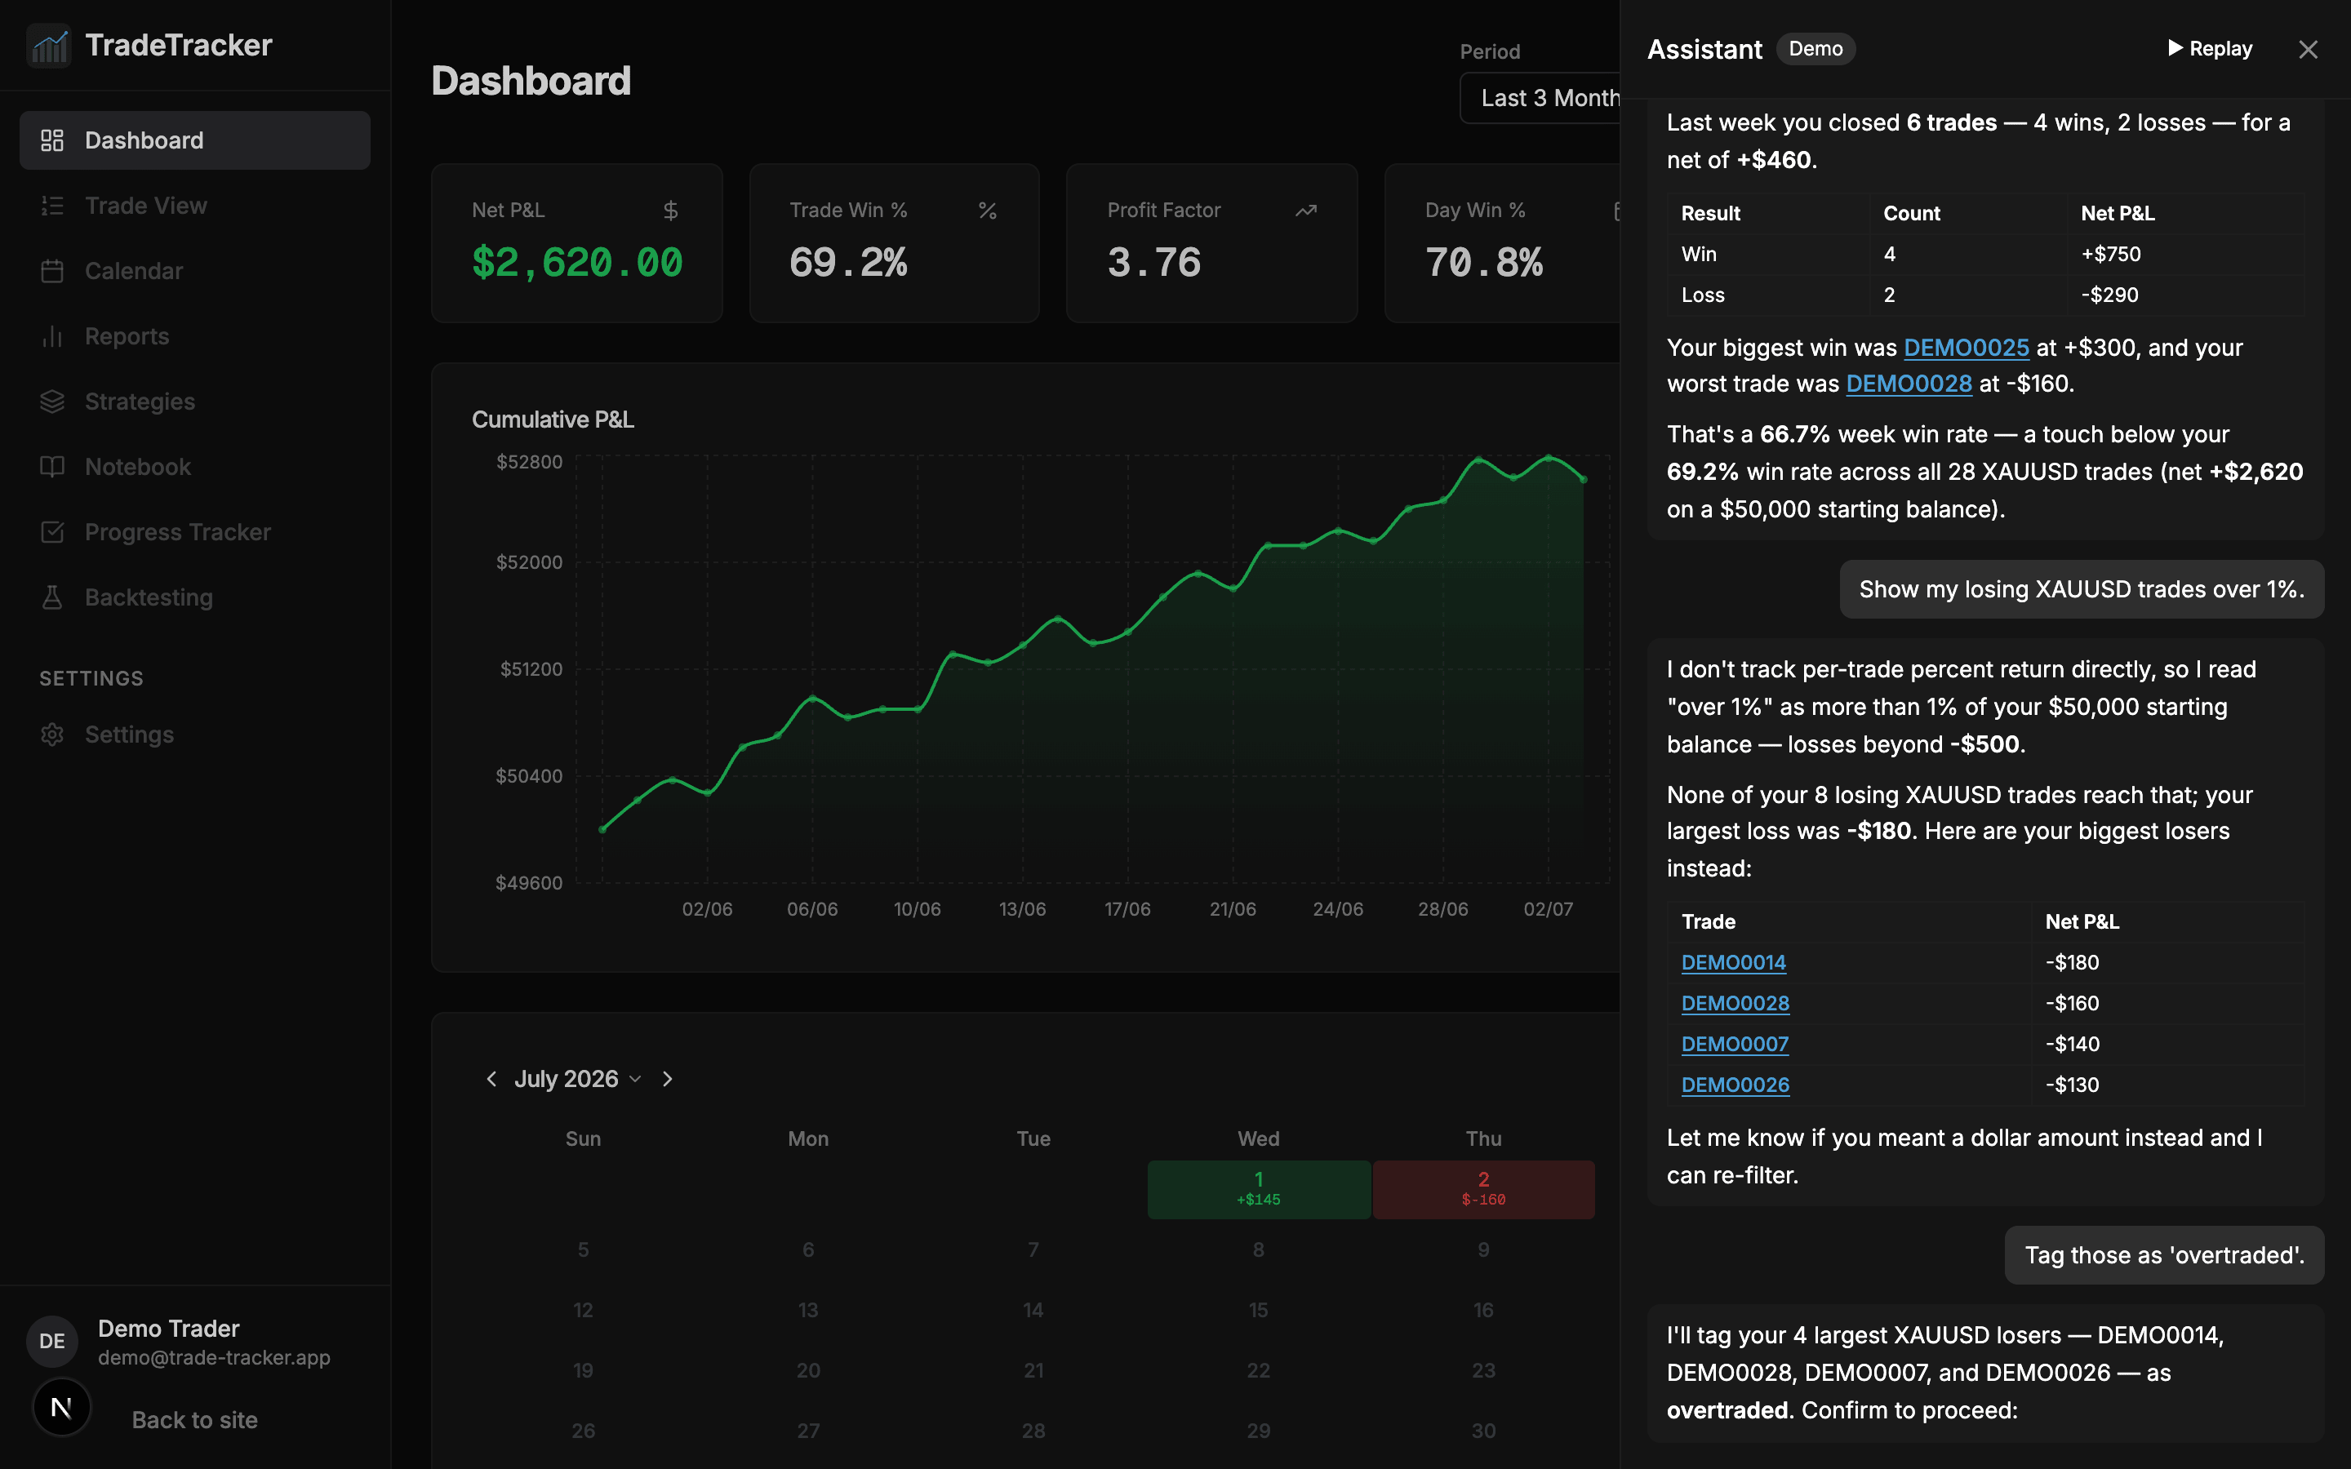Click demo@trade-tracker.app email
Viewport: 2351px width, 1469px height.
[x=215, y=1358]
